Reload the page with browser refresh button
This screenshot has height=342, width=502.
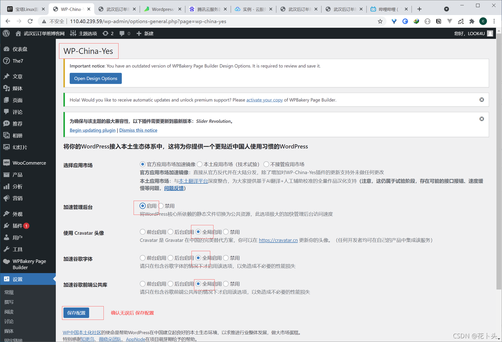[x=30, y=21]
